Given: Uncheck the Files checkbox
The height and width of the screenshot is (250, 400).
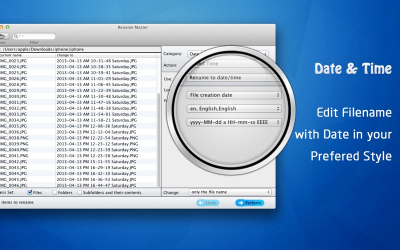Looking at the screenshot, I should (30, 192).
